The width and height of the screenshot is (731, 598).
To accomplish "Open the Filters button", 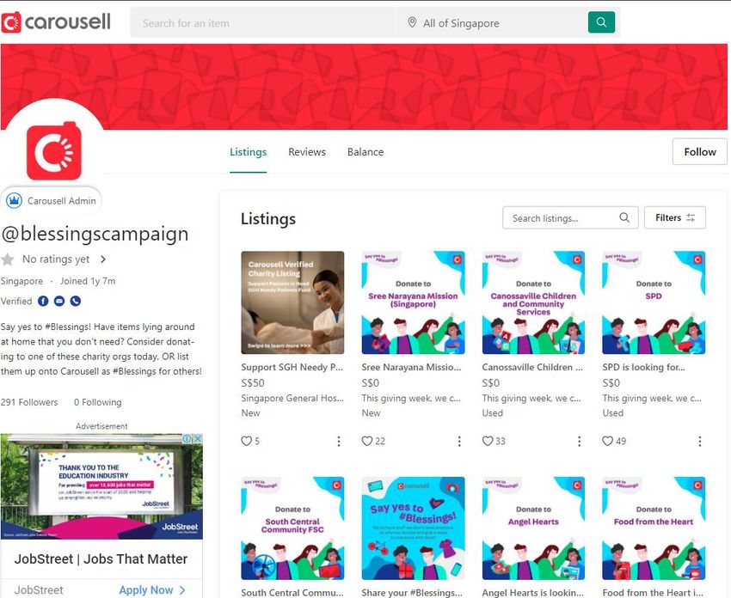I will 674,217.
